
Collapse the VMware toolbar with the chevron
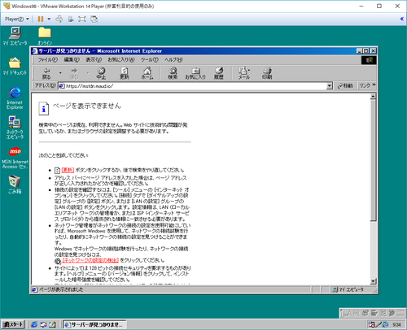402,19
